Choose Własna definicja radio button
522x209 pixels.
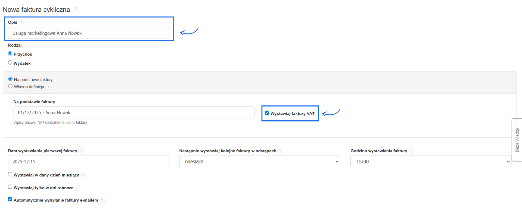pos(10,86)
